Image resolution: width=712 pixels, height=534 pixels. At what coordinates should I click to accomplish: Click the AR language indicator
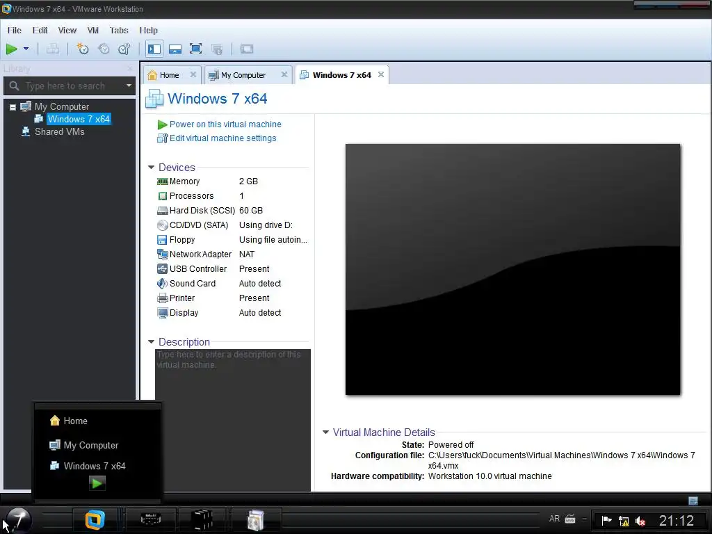click(x=554, y=519)
